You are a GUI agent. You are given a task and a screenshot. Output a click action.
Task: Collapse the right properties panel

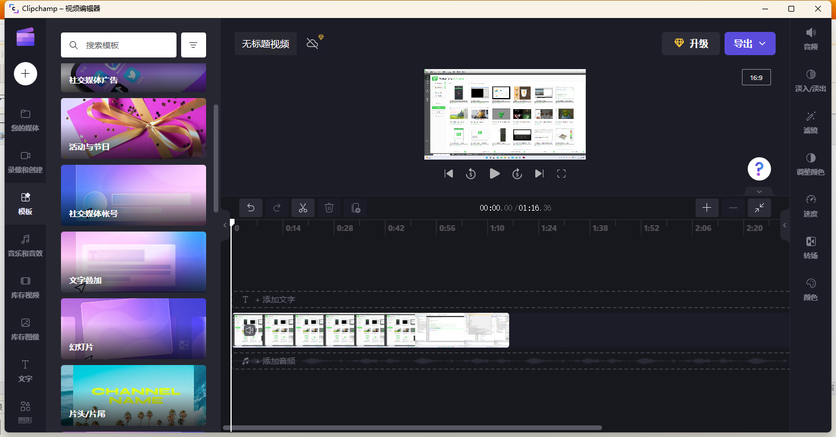pos(784,225)
